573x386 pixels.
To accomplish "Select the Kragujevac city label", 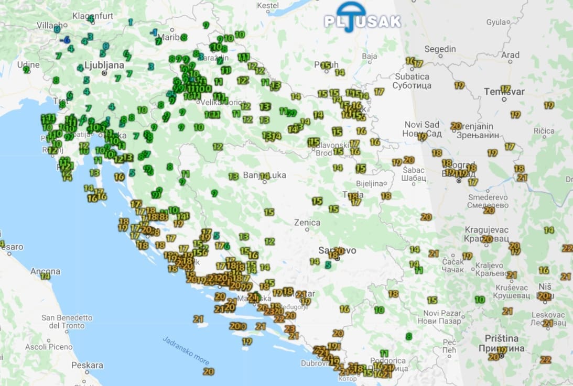I will point(486,230).
